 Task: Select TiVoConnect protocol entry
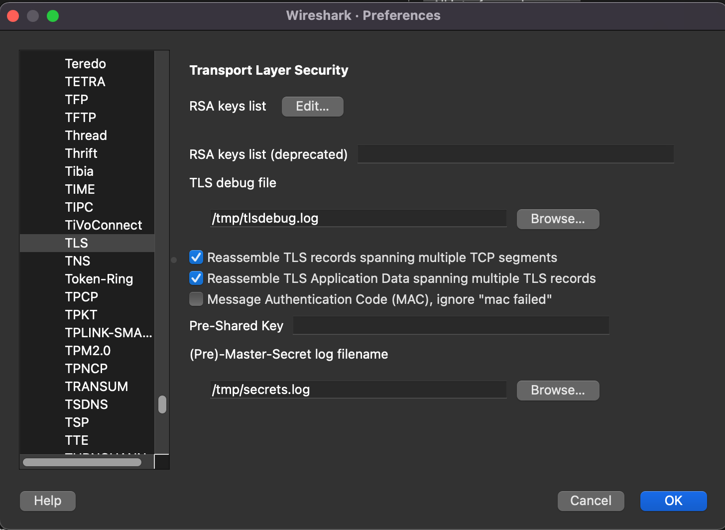coord(87,225)
